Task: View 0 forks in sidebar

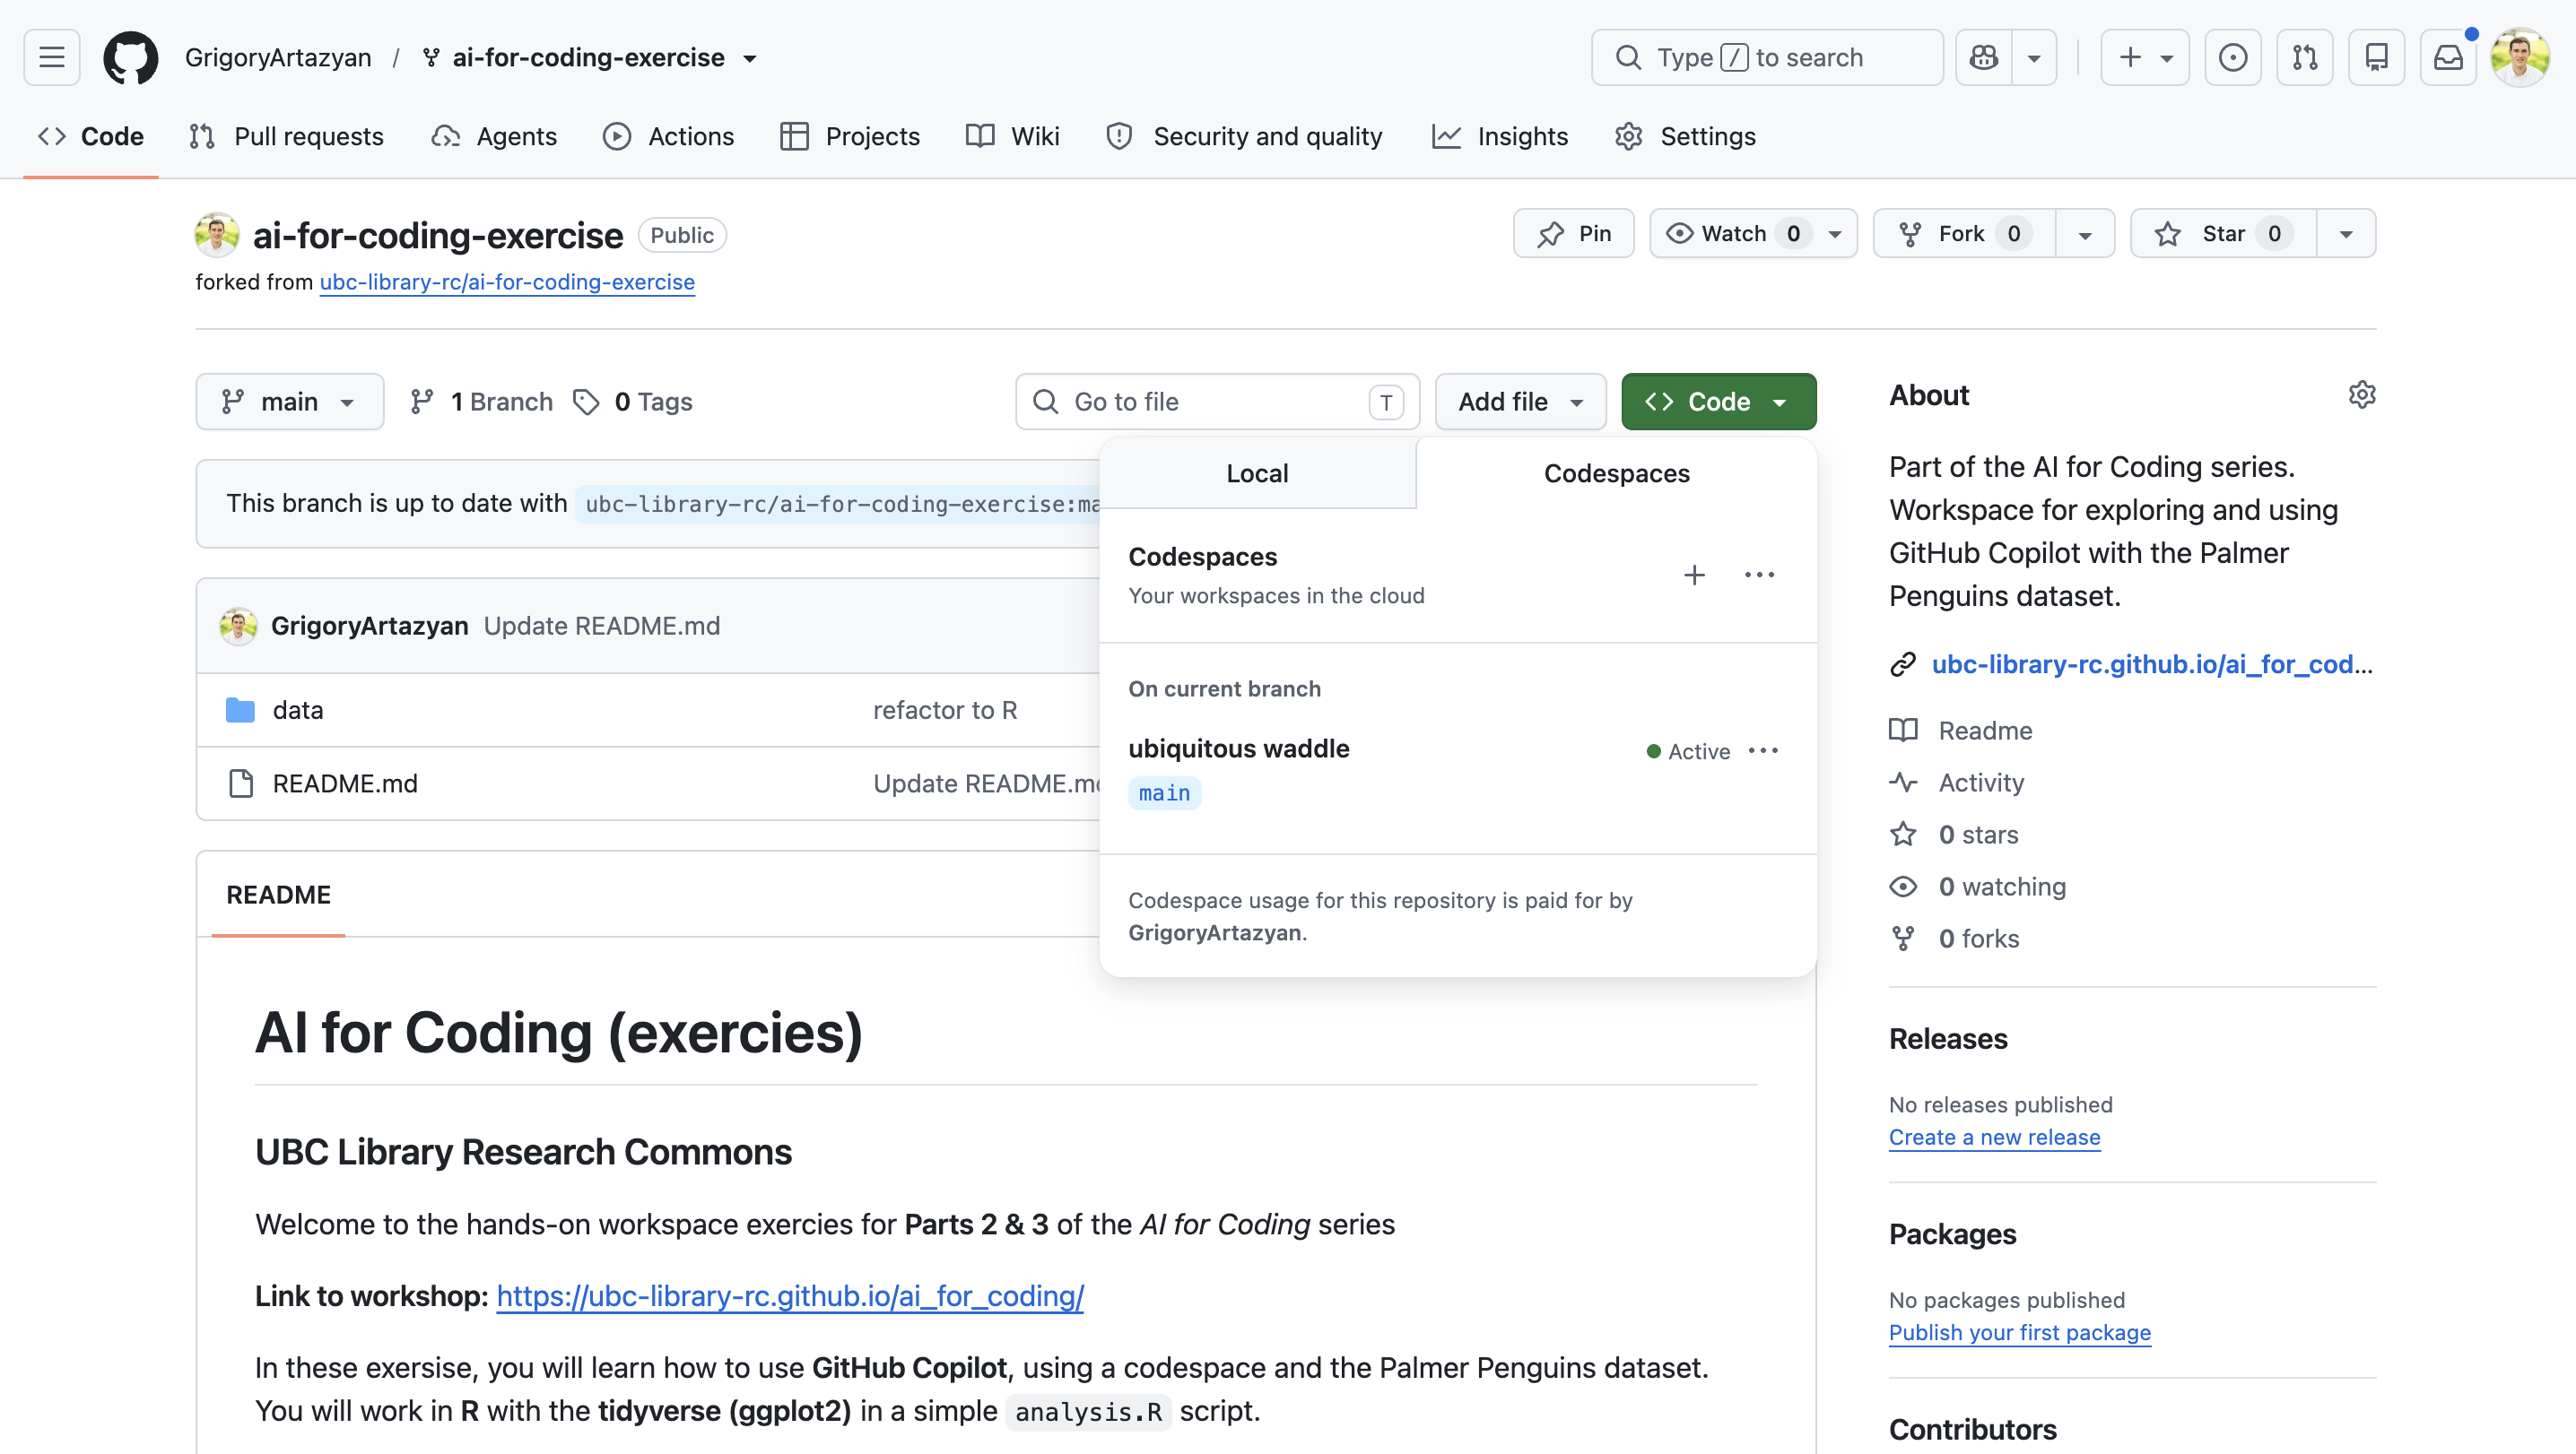Action: pos(1978,939)
